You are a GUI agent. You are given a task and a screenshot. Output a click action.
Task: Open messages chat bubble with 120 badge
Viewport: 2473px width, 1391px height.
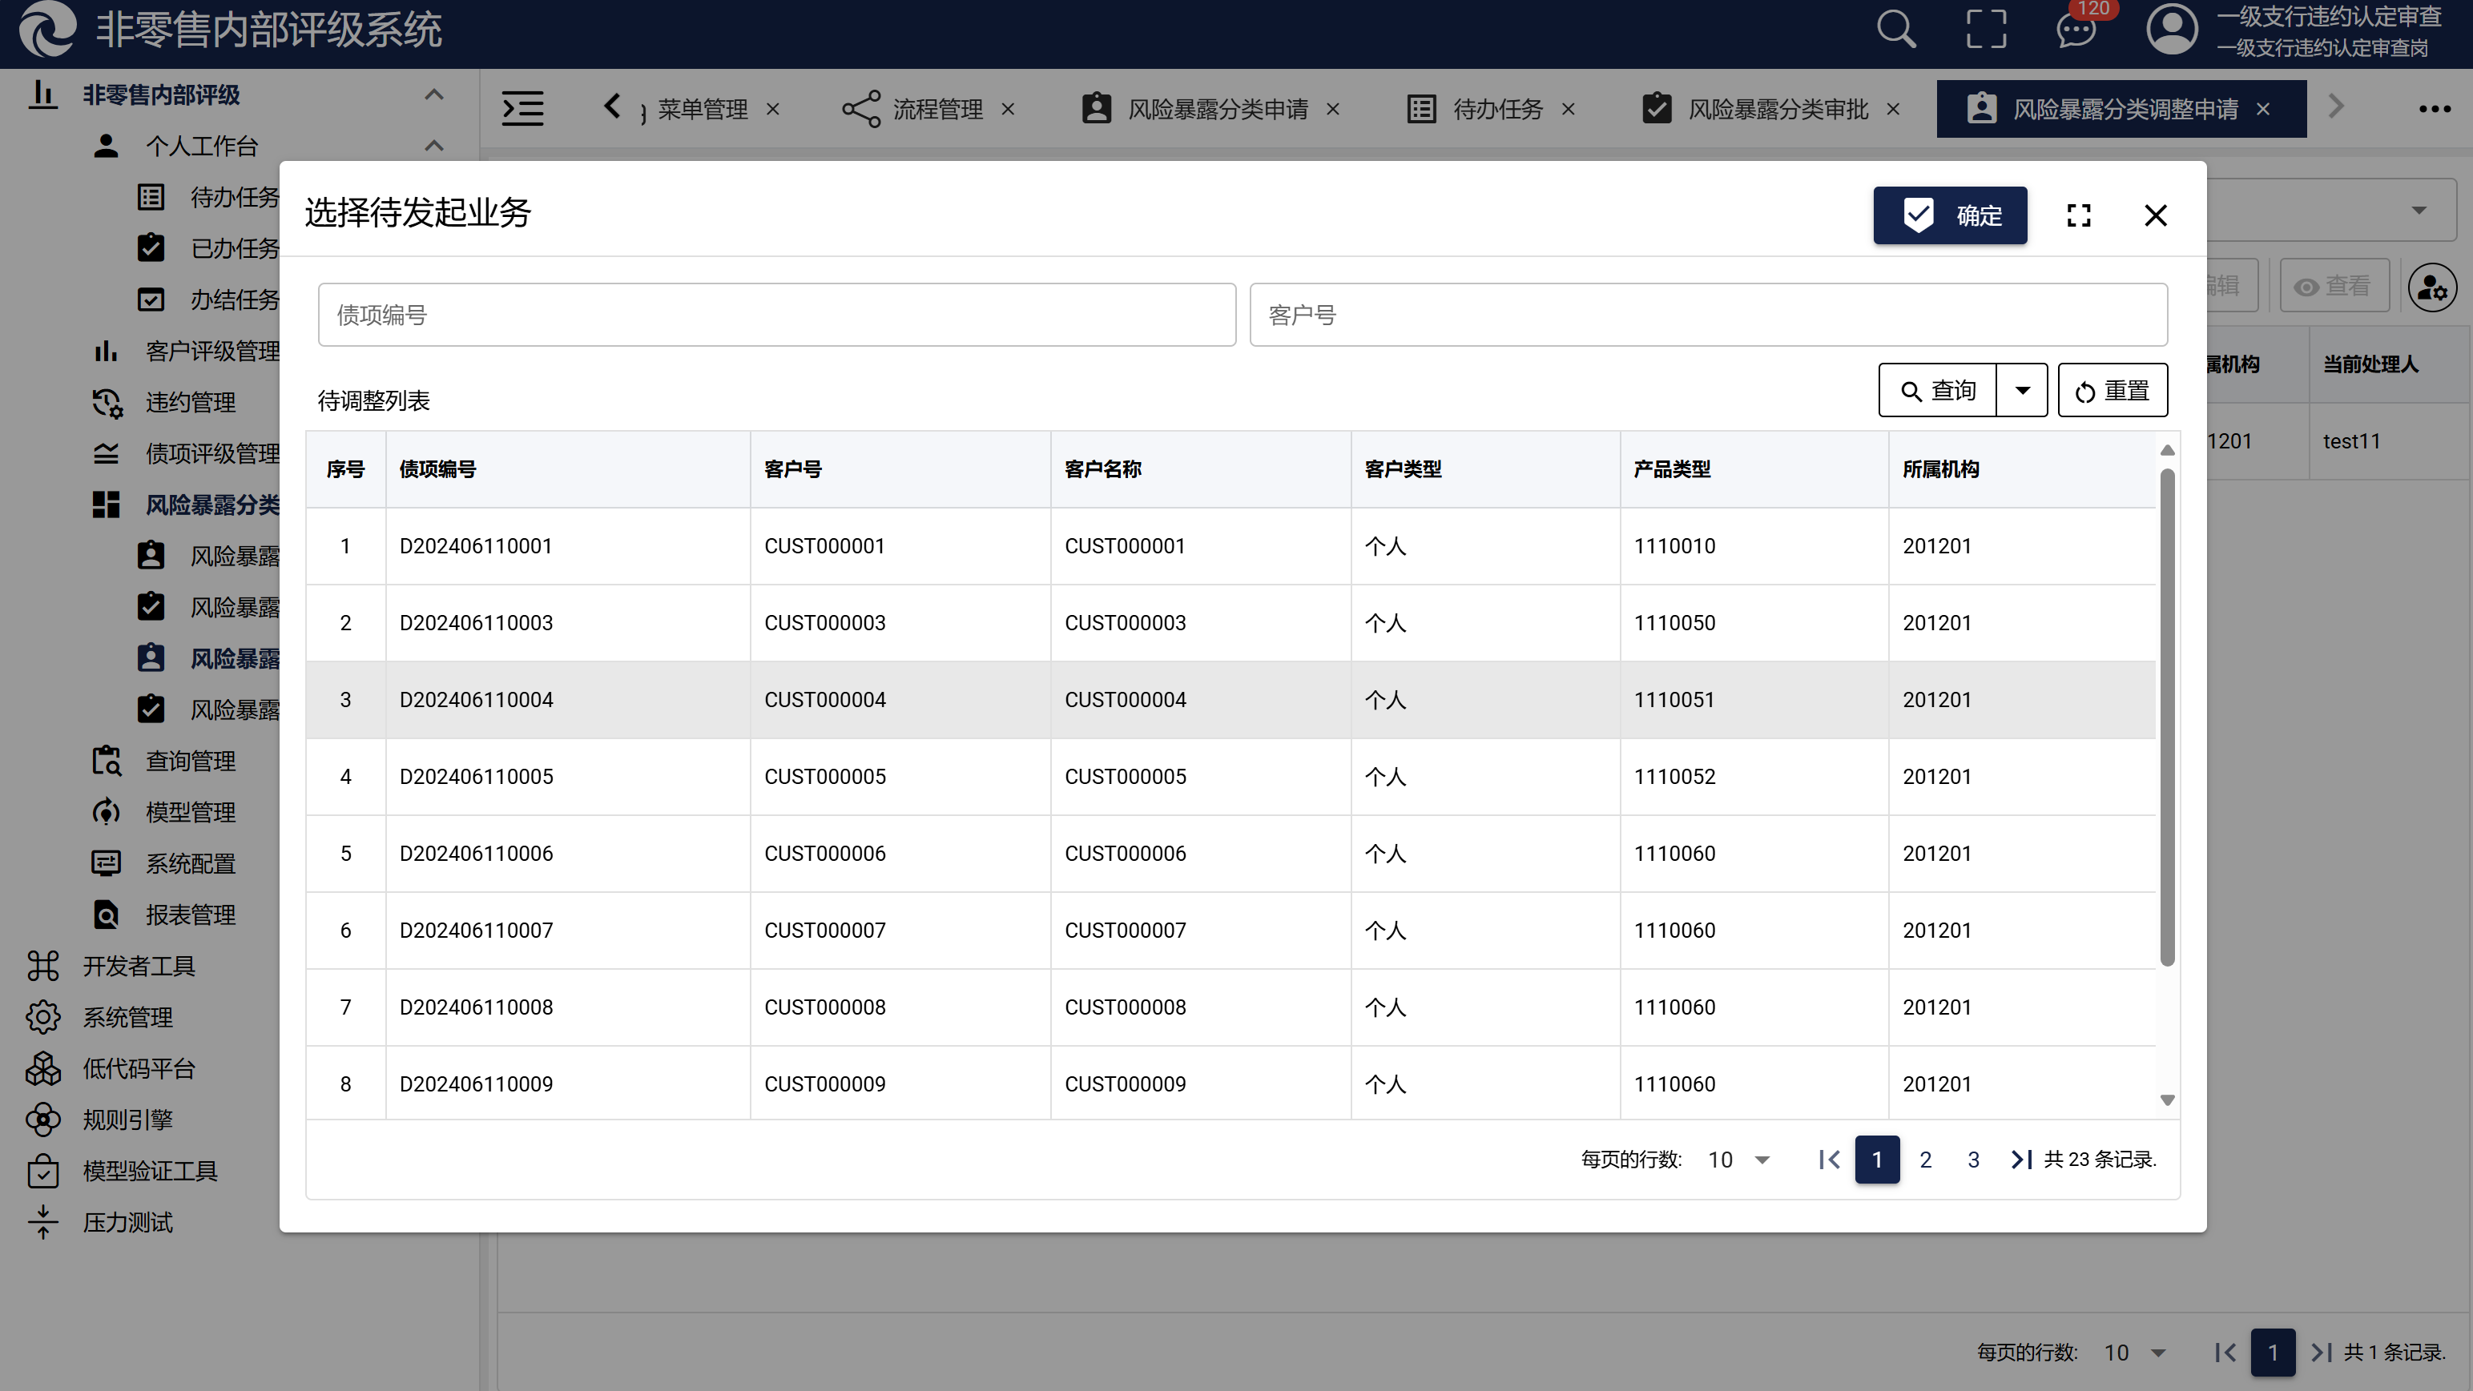point(2076,29)
